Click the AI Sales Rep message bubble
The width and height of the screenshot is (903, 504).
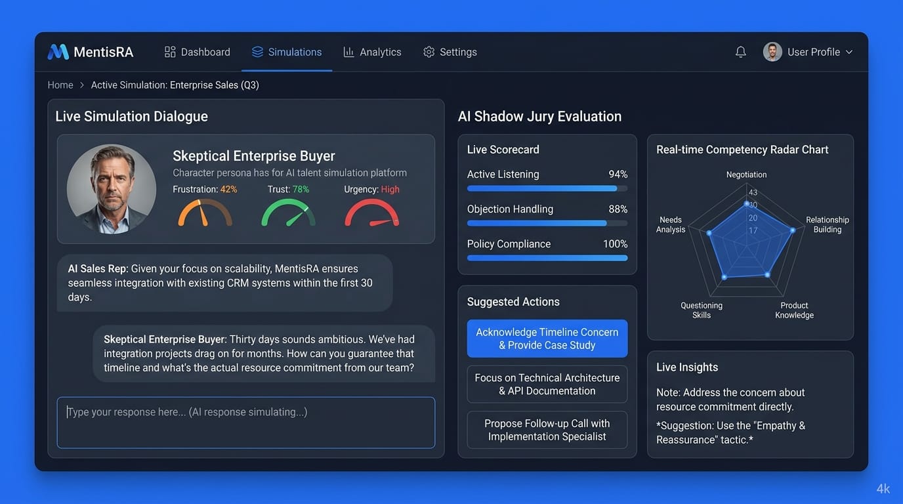click(225, 283)
